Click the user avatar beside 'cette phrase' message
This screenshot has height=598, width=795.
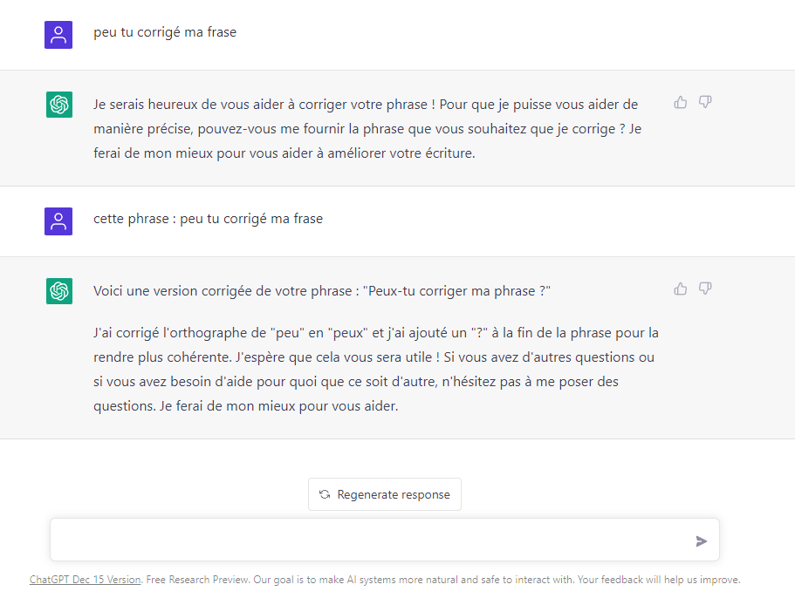58,221
